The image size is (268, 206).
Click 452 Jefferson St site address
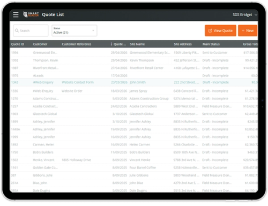187,60
